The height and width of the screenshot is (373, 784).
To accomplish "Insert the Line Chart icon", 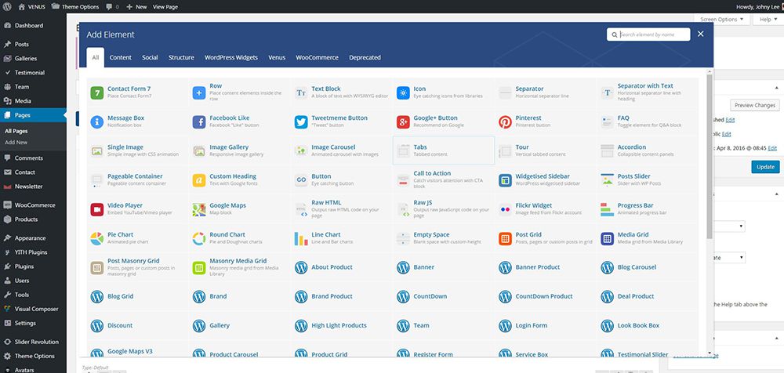I will [301, 238].
